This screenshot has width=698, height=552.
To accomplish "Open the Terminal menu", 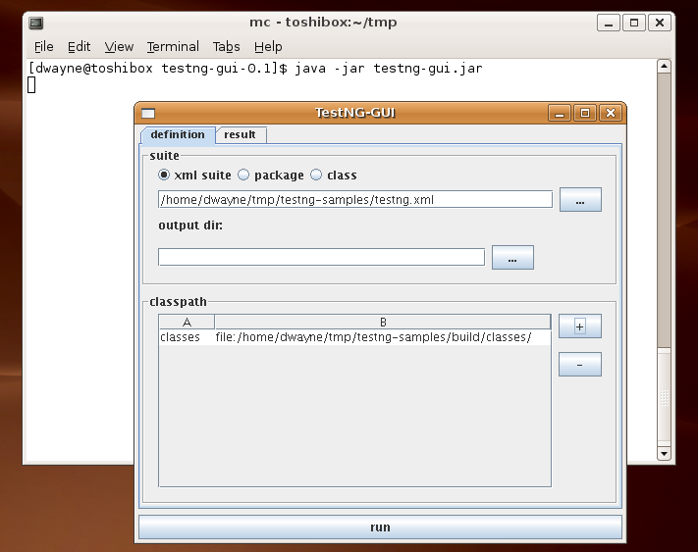I will tap(173, 47).
